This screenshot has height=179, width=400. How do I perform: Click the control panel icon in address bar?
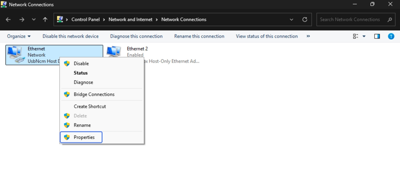(60, 19)
